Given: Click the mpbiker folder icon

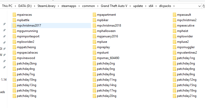Looking at the screenshot, I should click(94, 20).
